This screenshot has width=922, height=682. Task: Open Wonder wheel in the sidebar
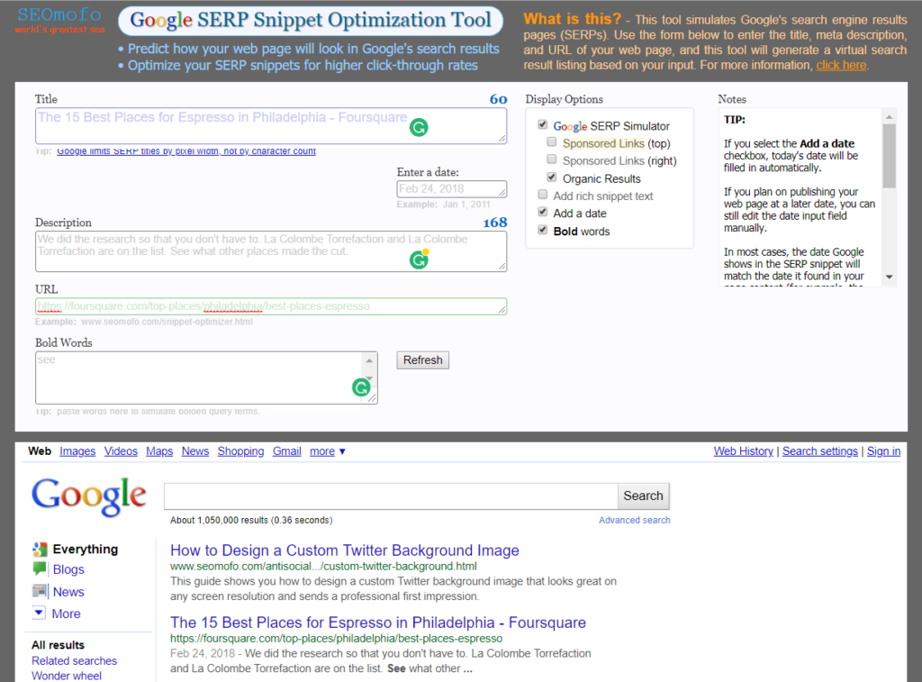point(67,676)
